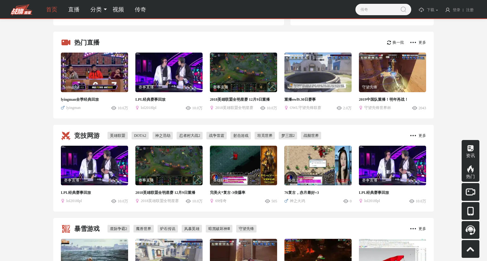Click the user profile icon beside 登录
This screenshot has width=487, height=261.
click(448, 10)
